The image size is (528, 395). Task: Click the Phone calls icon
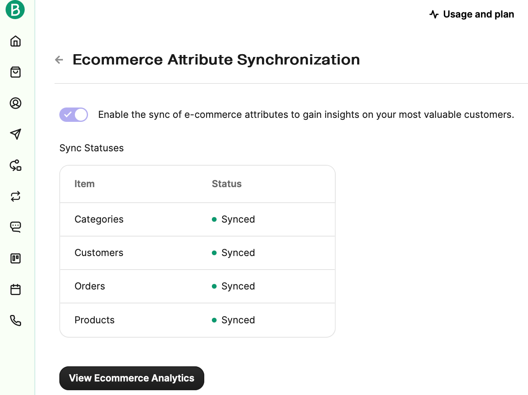click(x=15, y=321)
